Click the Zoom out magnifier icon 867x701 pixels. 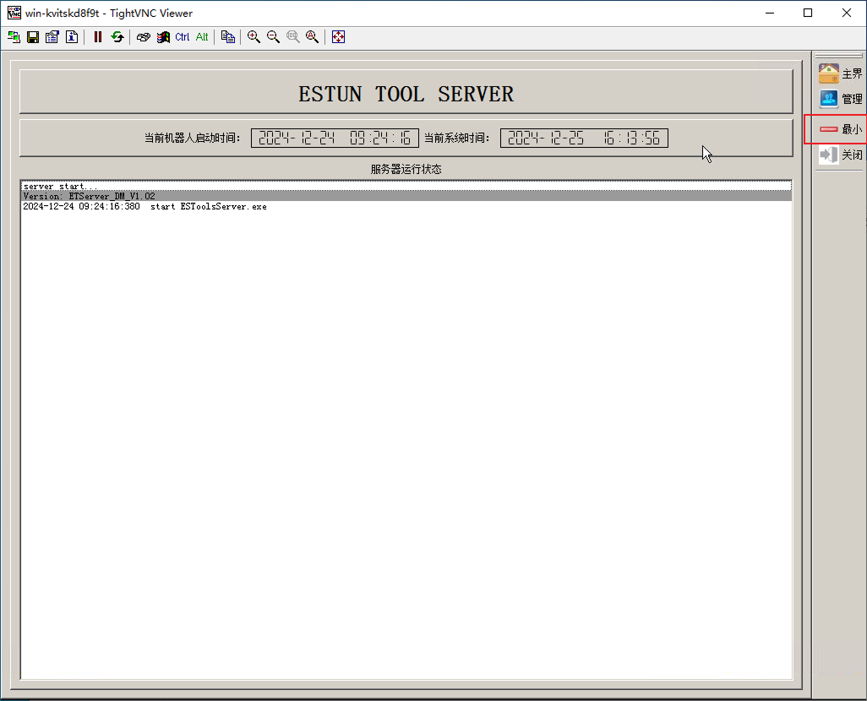pyautogui.click(x=273, y=37)
